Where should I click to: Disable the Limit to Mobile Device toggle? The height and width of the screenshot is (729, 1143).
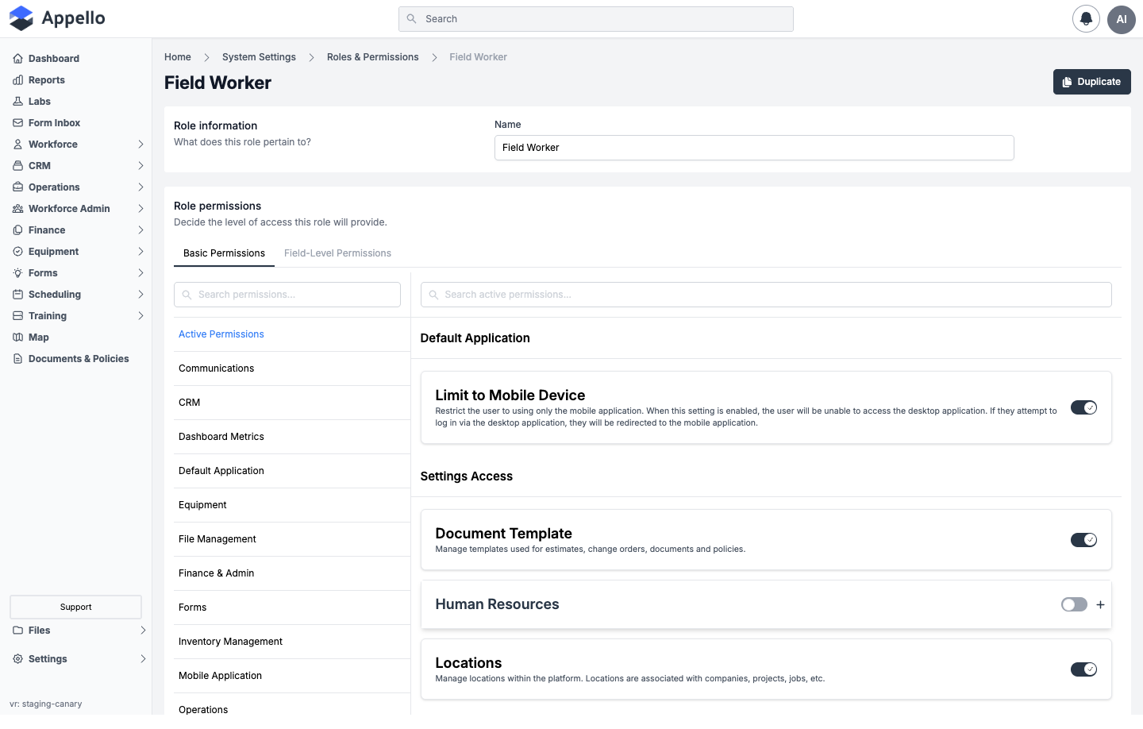coord(1083,407)
